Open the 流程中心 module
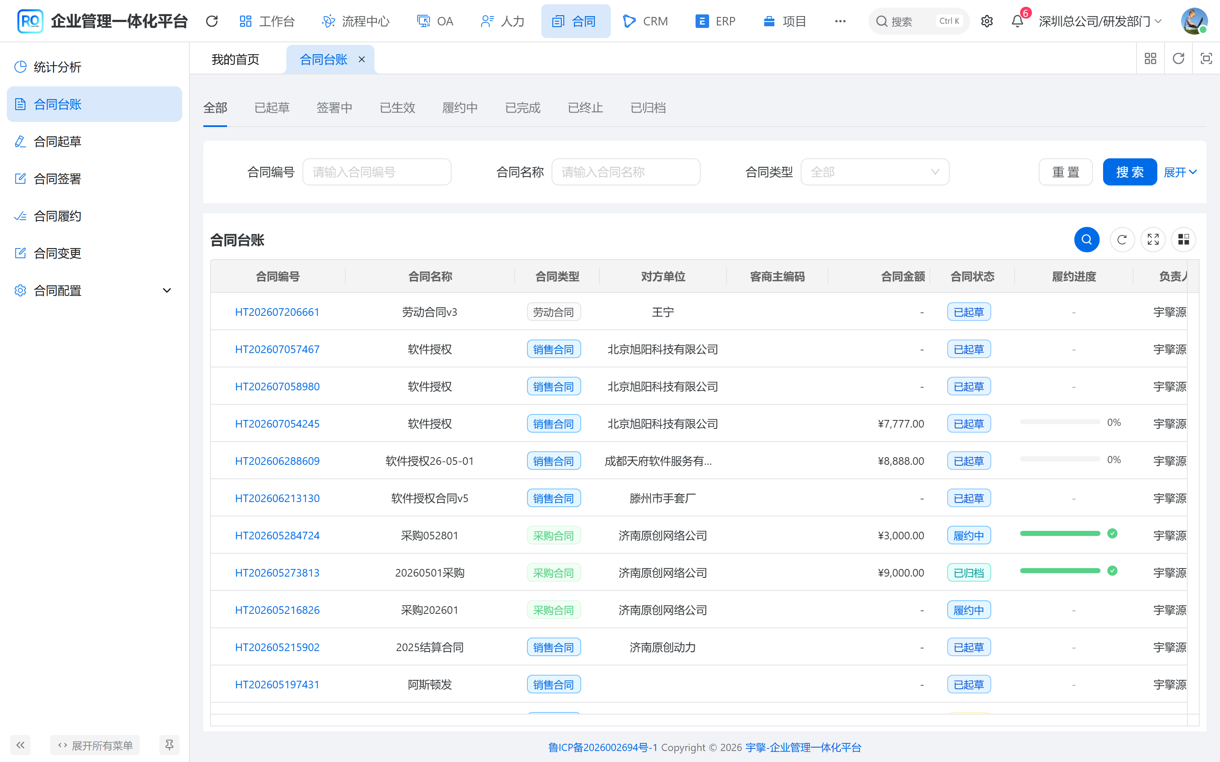1220x762 pixels. [x=356, y=21]
